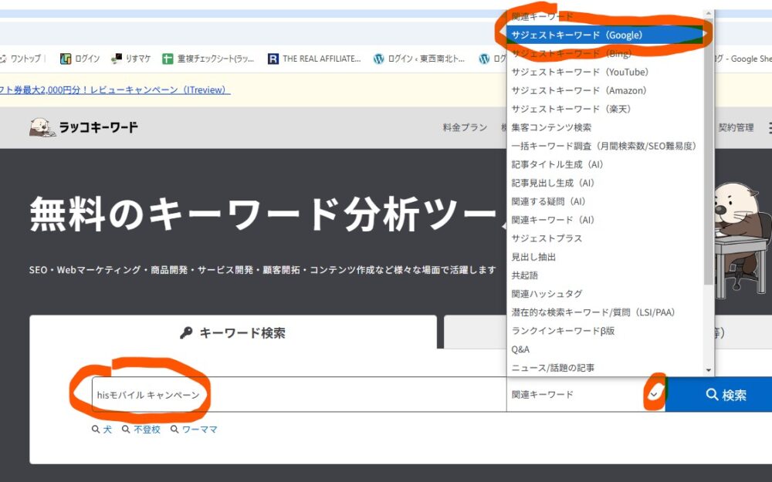Pick 記事見出し生成（AI） option
Viewport: 772px width, 482px height.
tap(605, 183)
